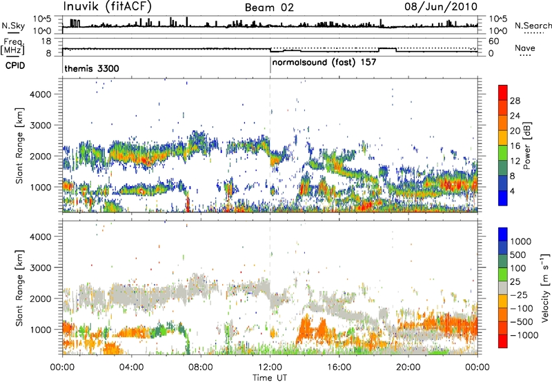
Task: Click the '04:00' time tick label
Action: click(x=131, y=368)
